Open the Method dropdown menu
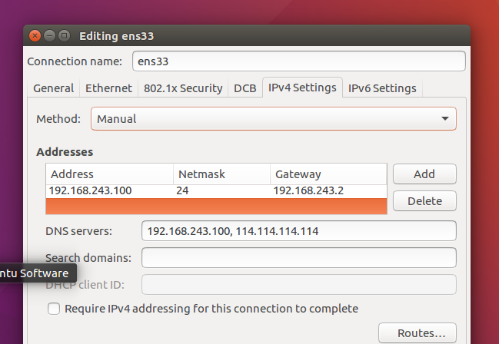This screenshot has height=344, width=499. click(274, 119)
